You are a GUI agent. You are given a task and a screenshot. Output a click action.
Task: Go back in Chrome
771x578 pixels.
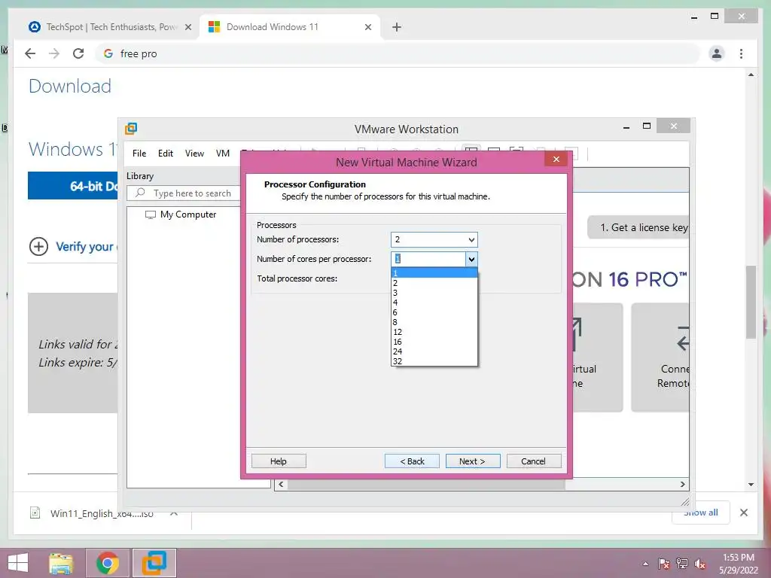[x=30, y=53]
